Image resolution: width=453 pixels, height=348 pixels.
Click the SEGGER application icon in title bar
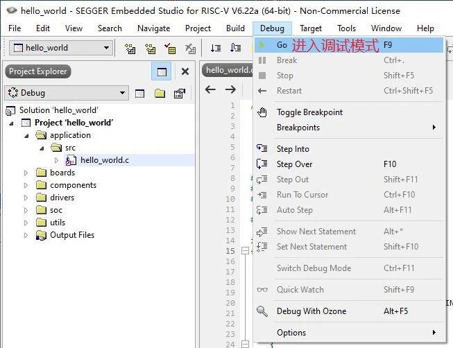click(12, 10)
